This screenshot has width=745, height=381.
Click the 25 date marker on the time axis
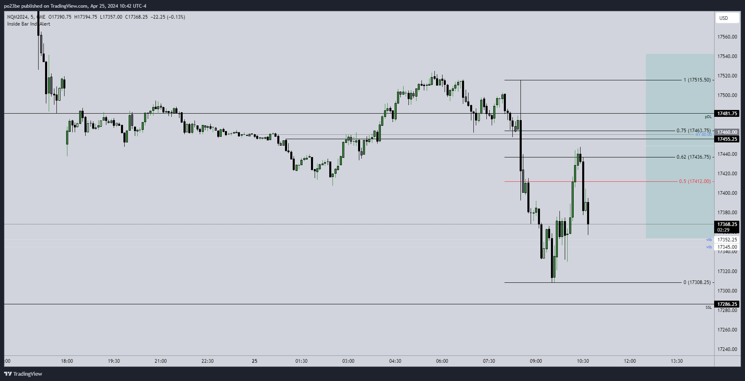255,361
